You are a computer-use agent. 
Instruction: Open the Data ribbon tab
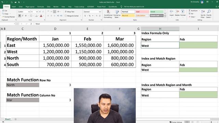click(49, 6)
